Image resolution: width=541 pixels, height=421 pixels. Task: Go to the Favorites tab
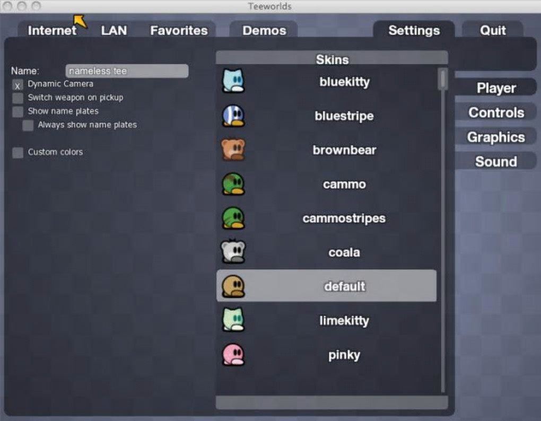pos(179,30)
